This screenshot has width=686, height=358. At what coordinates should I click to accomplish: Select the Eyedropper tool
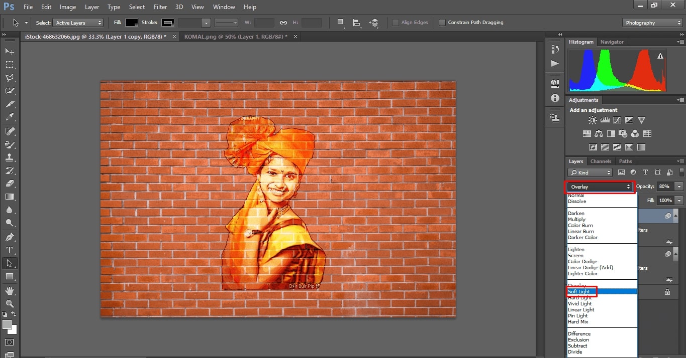[10, 117]
